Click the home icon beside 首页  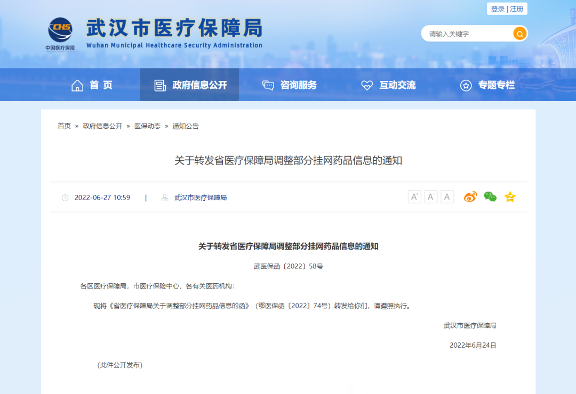click(77, 84)
